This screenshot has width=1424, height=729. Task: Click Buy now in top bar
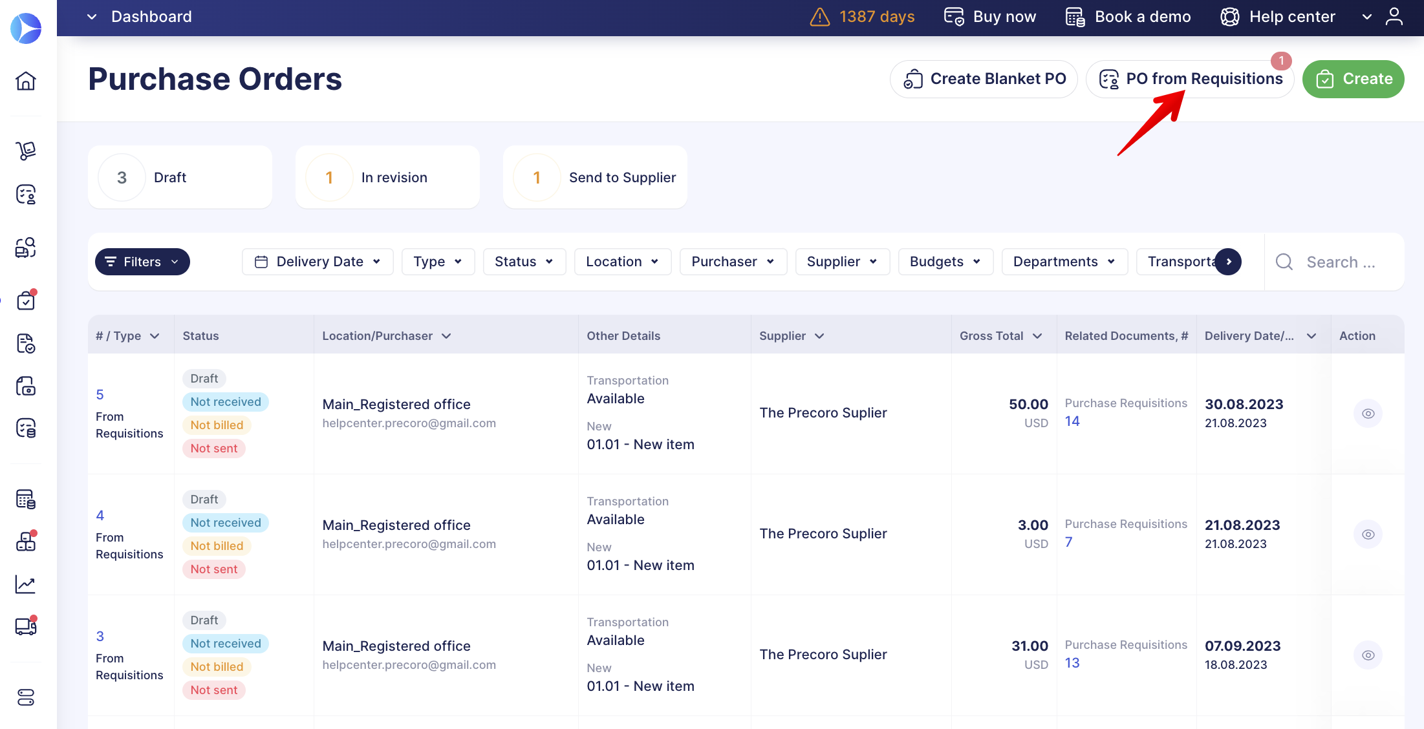(x=989, y=17)
